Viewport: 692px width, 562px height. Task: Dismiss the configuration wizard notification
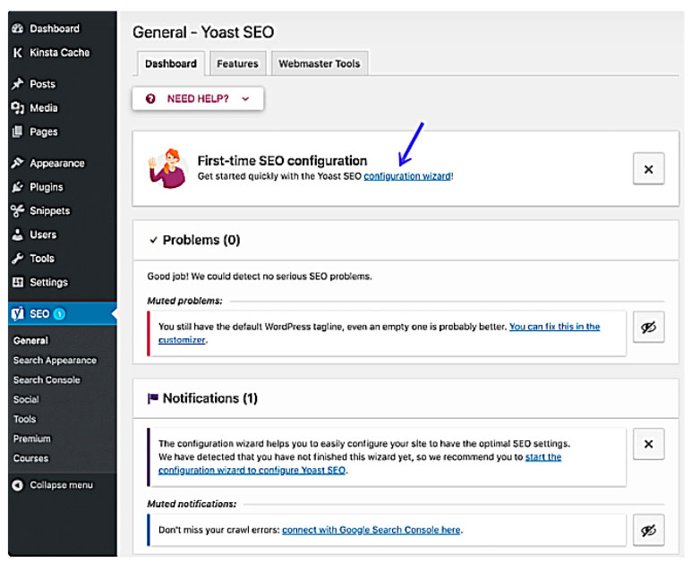(x=648, y=444)
